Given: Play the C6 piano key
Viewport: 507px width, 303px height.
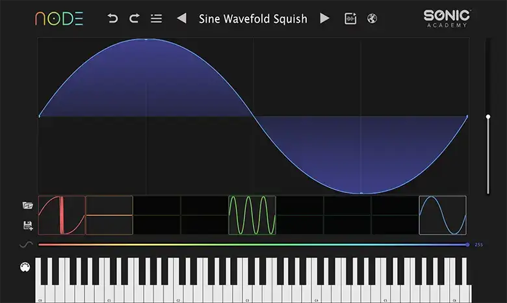Looking at the screenshot, I should coord(454,294).
